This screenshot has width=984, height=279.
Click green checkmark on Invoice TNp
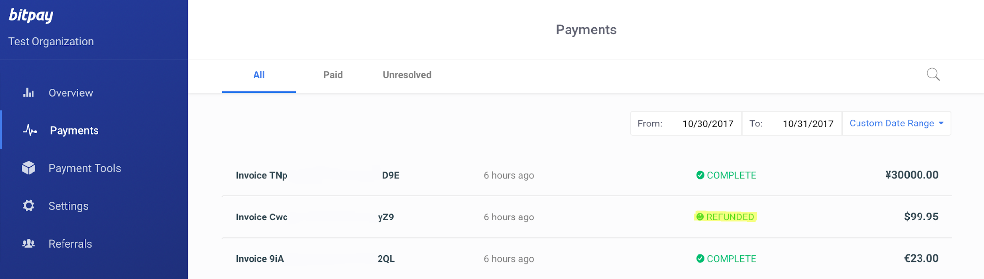pos(700,175)
